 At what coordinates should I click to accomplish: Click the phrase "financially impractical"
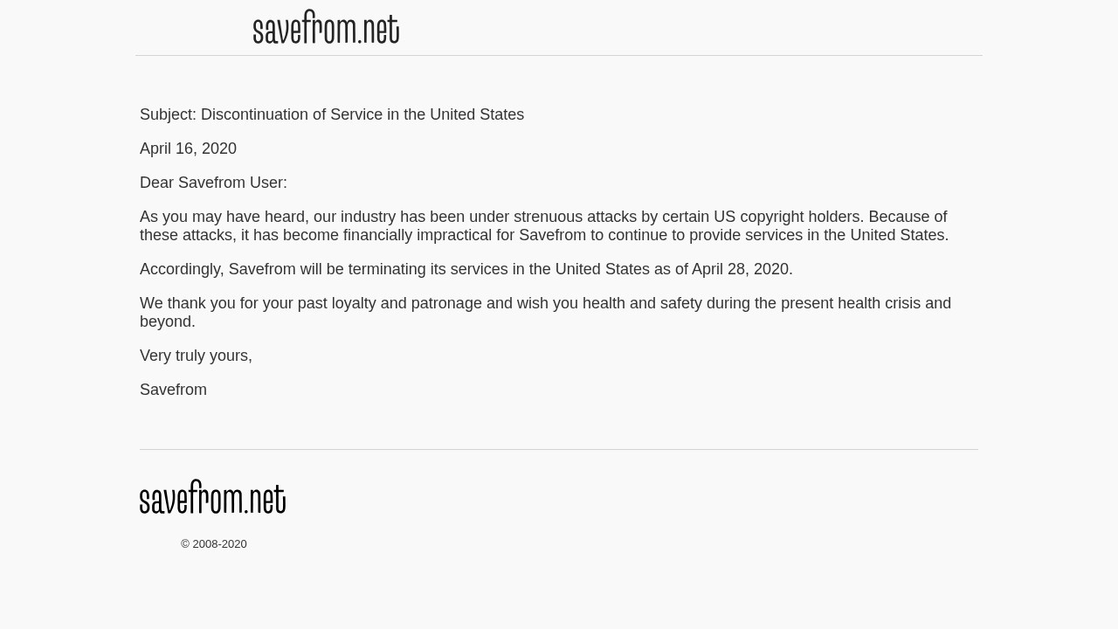(x=419, y=235)
